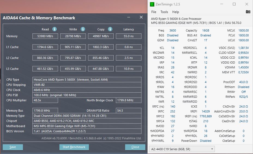Save the AIDA64 benchmark results
This screenshot has width=253, height=154.
coord(13,147)
